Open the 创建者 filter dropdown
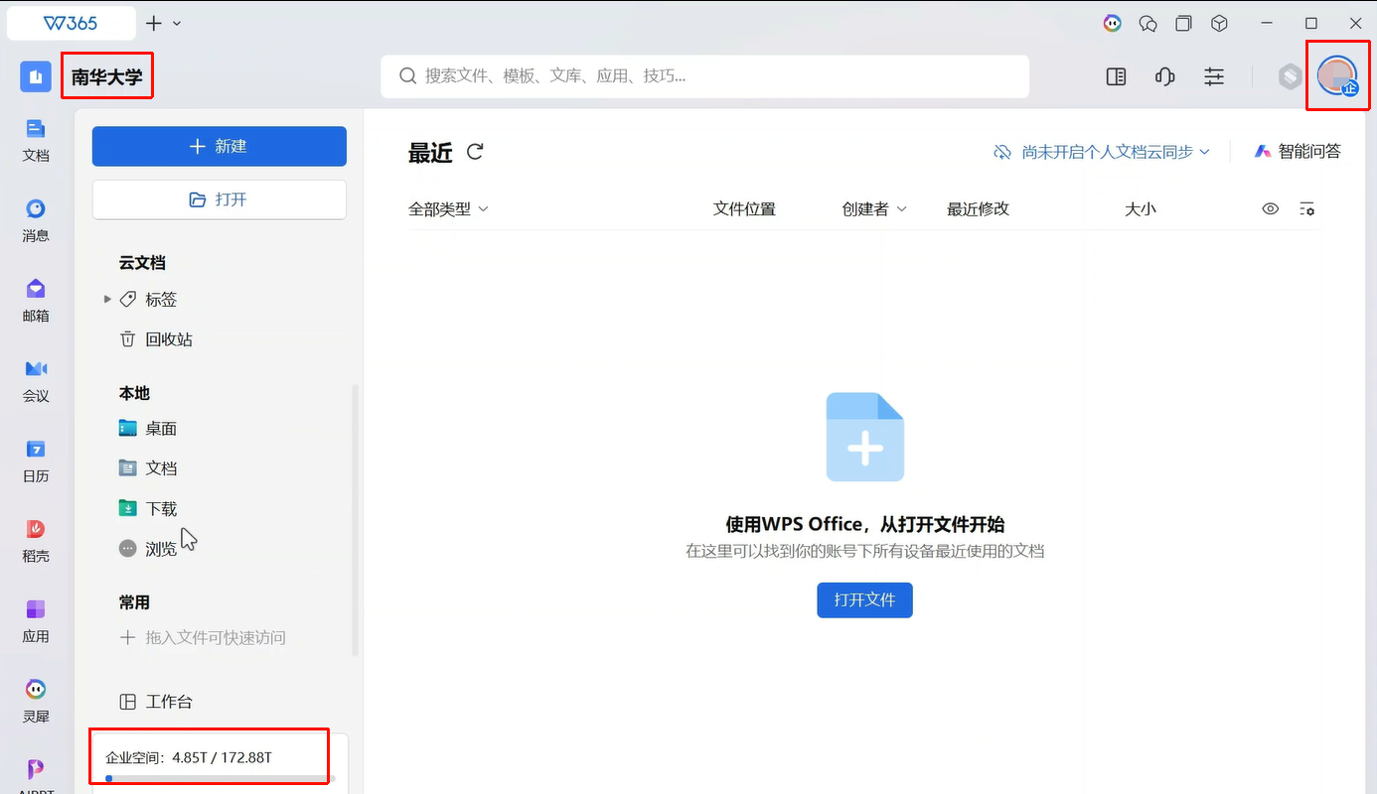 874,208
